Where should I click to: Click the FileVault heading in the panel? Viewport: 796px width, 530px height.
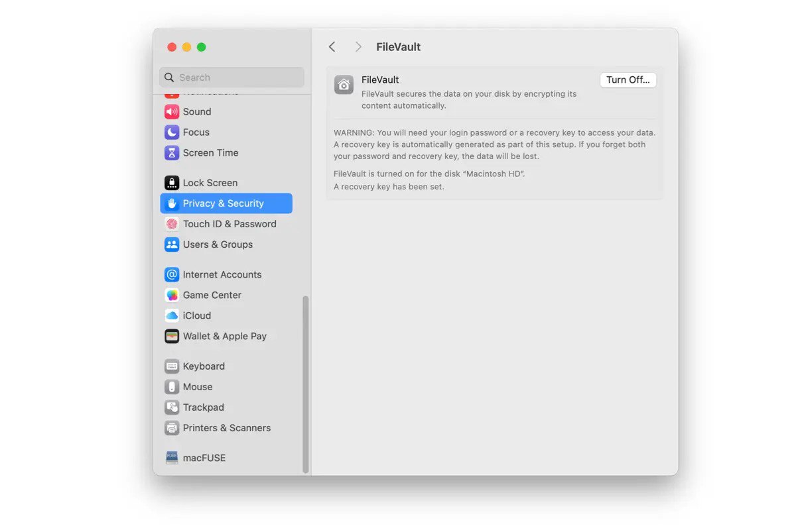click(x=380, y=79)
